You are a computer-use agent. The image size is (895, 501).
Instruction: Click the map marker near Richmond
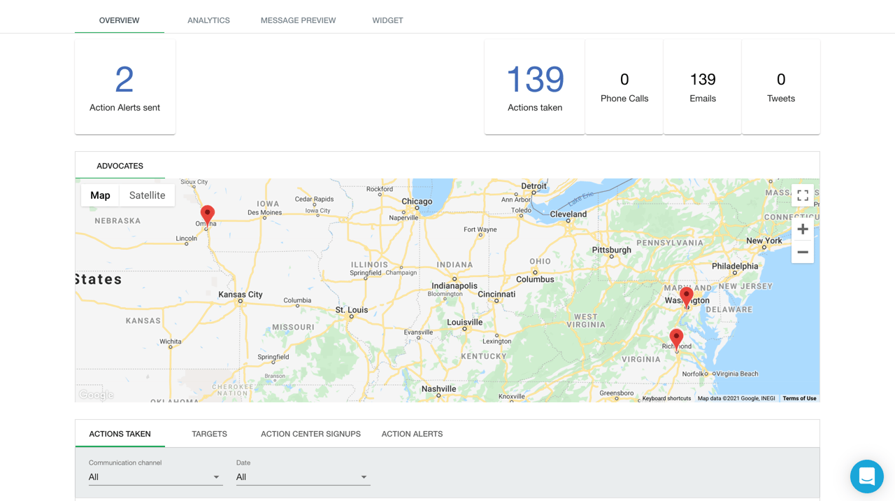point(676,335)
